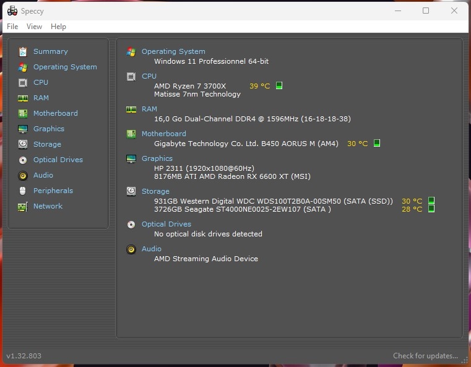Screen dimensions: 471x367
Task: Click the 16,0 Go Dual-Channel DDR4 line
Action: point(253,119)
